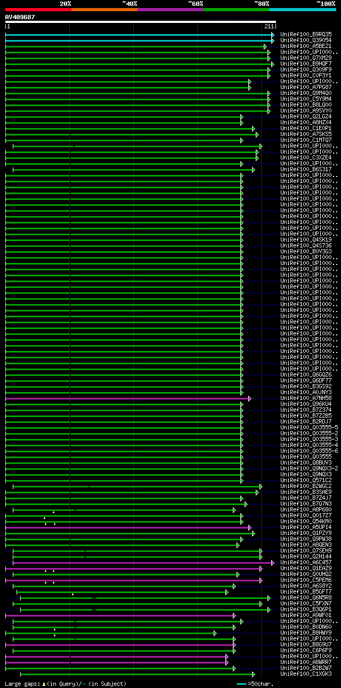Image resolution: width=341 pixels, height=688 pixels.
Task: Select the UniRef100_Q03555-5 label
Action: tap(309, 427)
